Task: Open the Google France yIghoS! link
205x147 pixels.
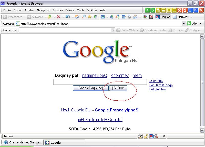Action: 117,110
